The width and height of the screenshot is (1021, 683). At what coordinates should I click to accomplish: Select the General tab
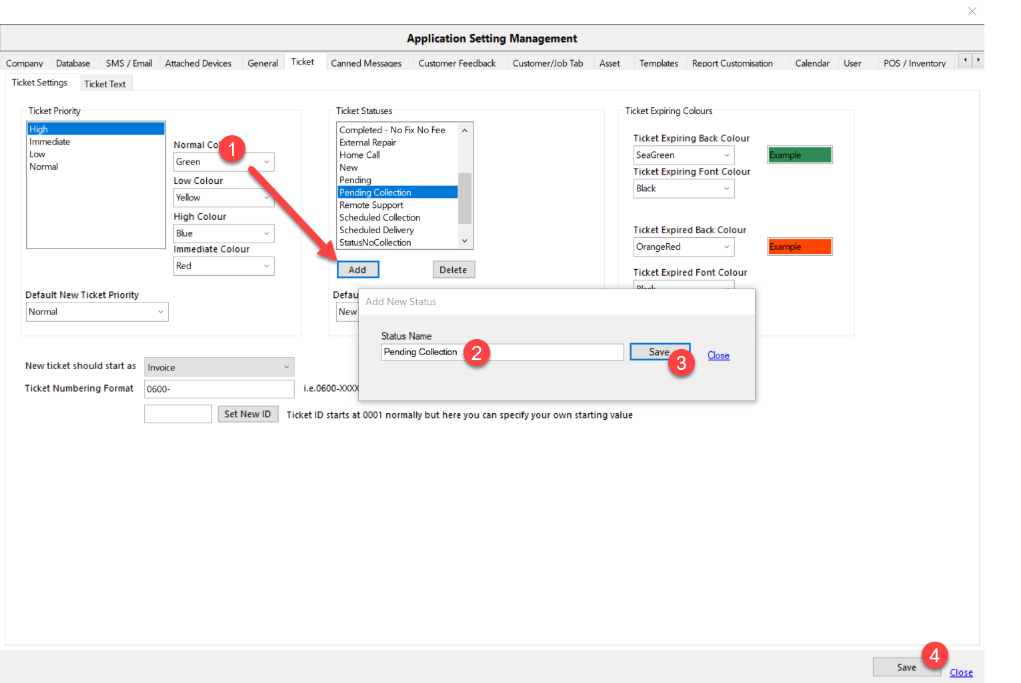(263, 63)
